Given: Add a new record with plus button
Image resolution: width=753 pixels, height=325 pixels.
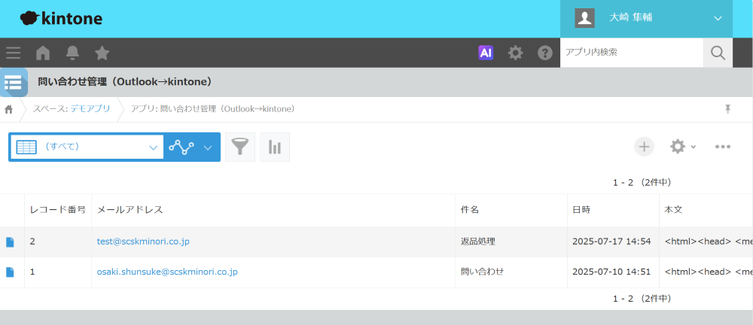Looking at the screenshot, I should coord(645,147).
